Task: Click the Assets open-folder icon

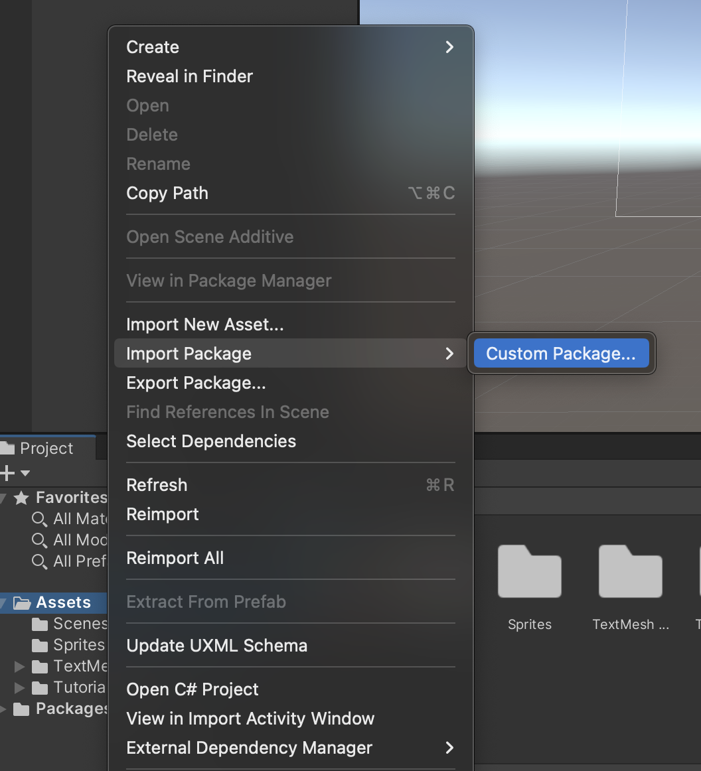Action: tap(22, 603)
